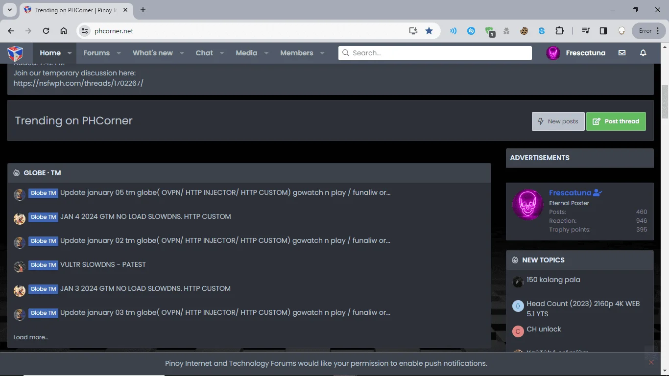This screenshot has width=669, height=376.
Task: Dismiss the push notification banner
Action: tap(651, 362)
